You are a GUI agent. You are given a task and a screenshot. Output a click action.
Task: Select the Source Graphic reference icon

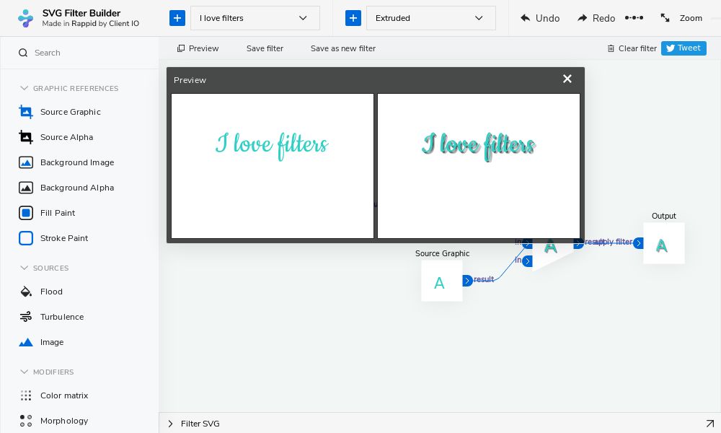click(26, 112)
